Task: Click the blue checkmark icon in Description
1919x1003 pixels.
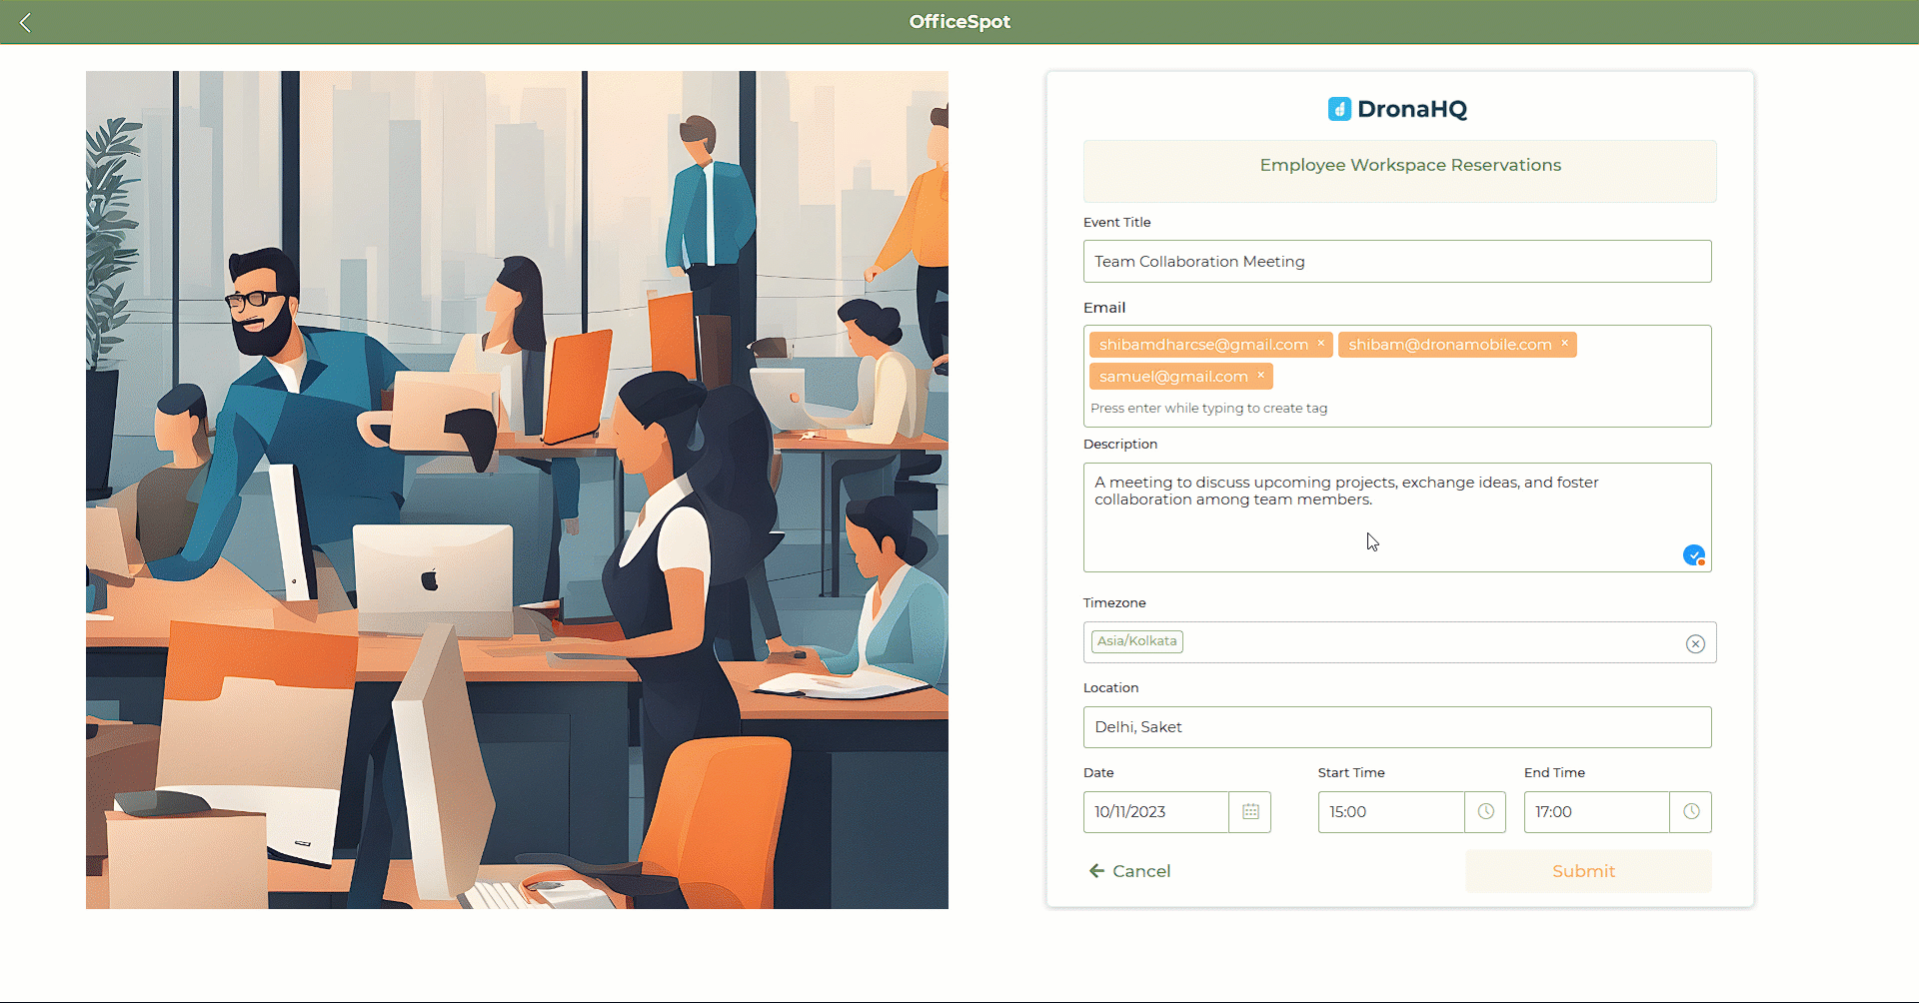Action: coord(1694,554)
